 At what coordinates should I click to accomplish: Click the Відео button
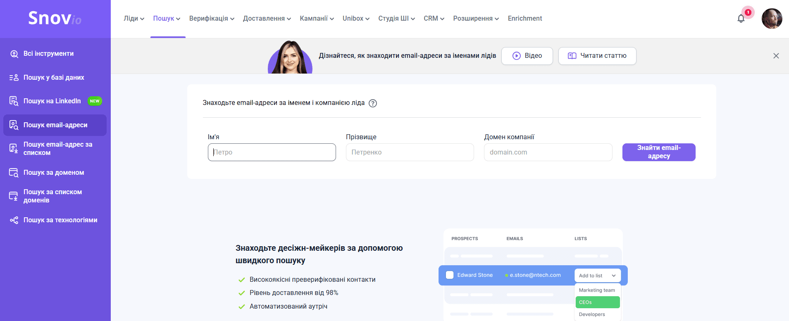(527, 56)
